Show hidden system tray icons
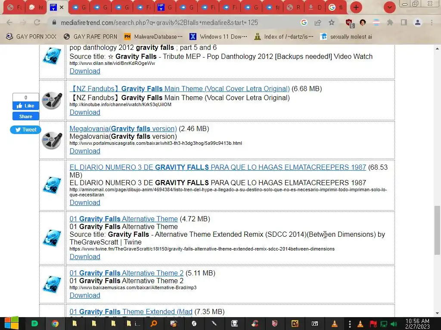 click(x=350, y=324)
